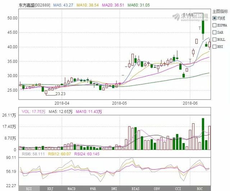
Task: Select the CCI indicator tab
Action: click(178, 188)
